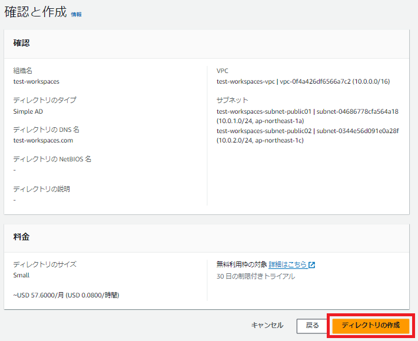418x341 pixels.
Task: Click the 30 日の制限付きトライアル text
Action: click(256, 276)
